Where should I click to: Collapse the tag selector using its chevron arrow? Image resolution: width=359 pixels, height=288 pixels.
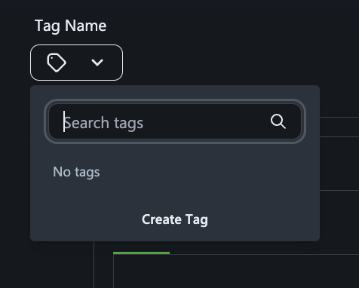coord(97,63)
